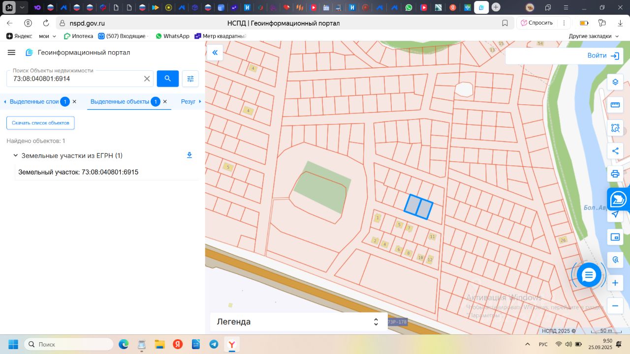Zoom out on the map
Image resolution: width=630 pixels, height=354 pixels.
tap(615, 306)
